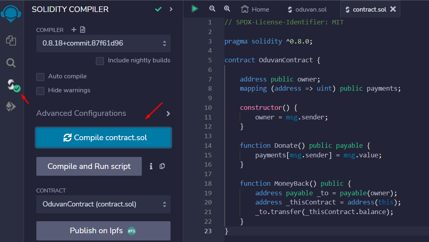Click the Compile contract.sol button
429x242 pixels.
[103, 138]
